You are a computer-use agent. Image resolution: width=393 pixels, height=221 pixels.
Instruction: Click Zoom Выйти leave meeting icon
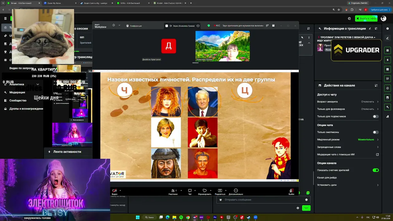point(291,191)
